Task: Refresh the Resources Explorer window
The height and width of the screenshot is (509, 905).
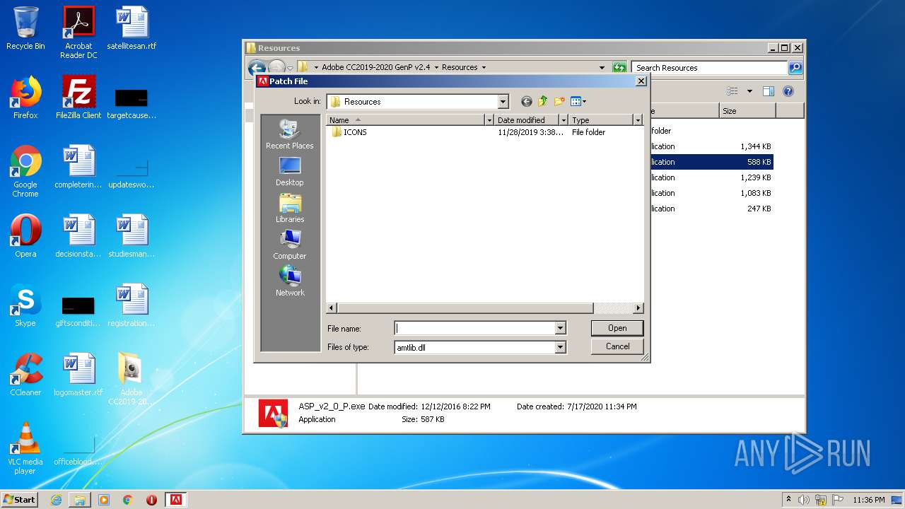Action: pyautogui.click(x=619, y=68)
